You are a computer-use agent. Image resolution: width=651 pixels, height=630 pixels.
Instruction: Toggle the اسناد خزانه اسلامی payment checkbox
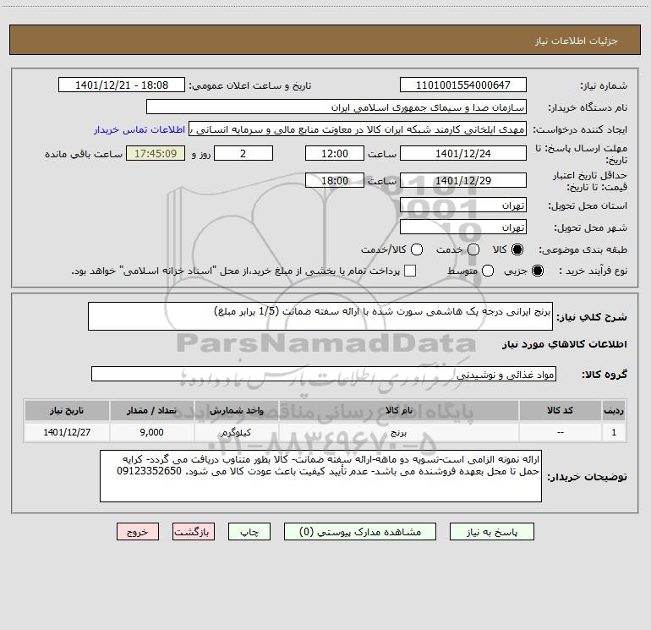coord(410,271)
